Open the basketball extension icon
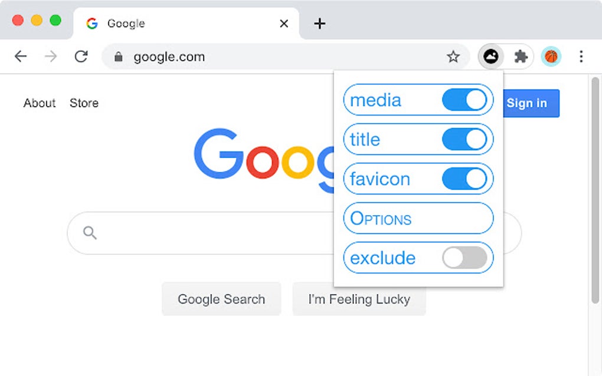This screenshot has height=376, width=602. pyautogui.click(x=551, y=57)
